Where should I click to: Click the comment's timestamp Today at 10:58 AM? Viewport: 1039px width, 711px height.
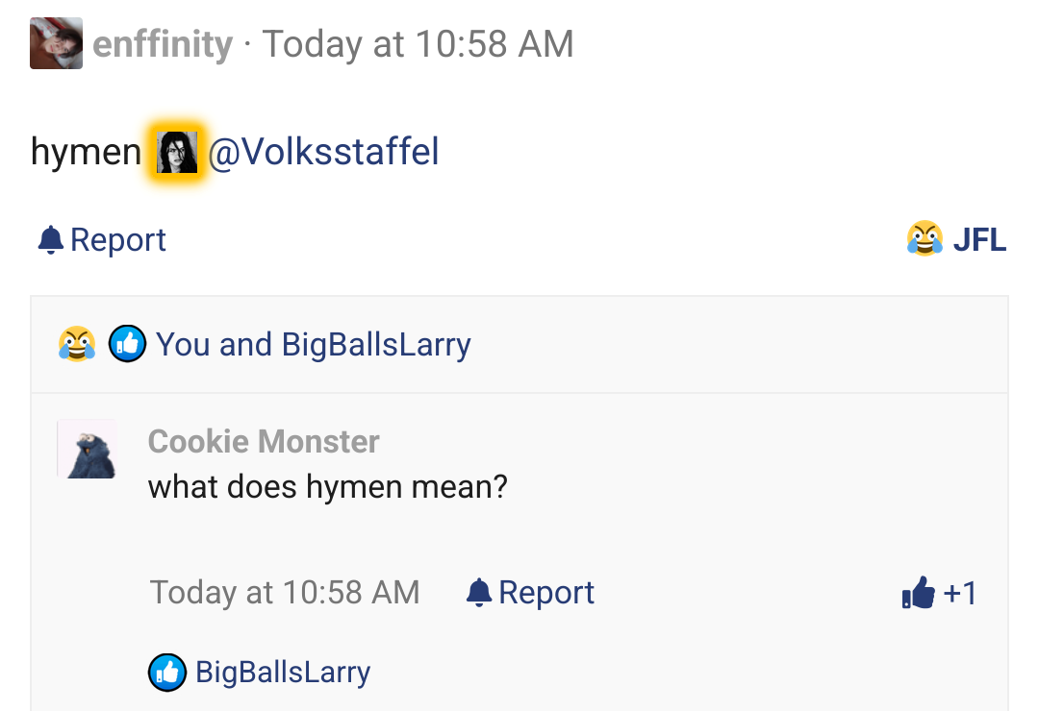[x=285, y=592]
